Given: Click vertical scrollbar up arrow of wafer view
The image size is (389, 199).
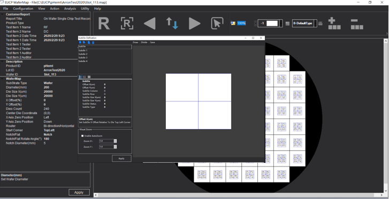Looking at the screenshot, I should click(x=386, y=41).
